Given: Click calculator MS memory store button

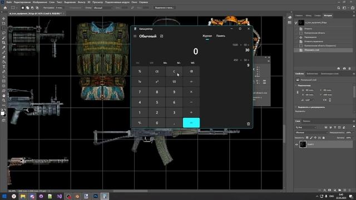Looking at the screenshot, I should [x=192, y=63].
